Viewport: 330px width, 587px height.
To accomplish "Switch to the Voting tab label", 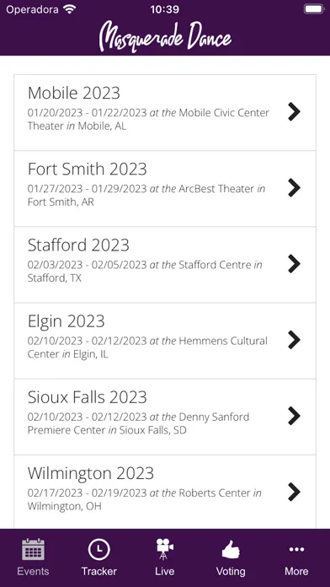I will tap(231, 571).
